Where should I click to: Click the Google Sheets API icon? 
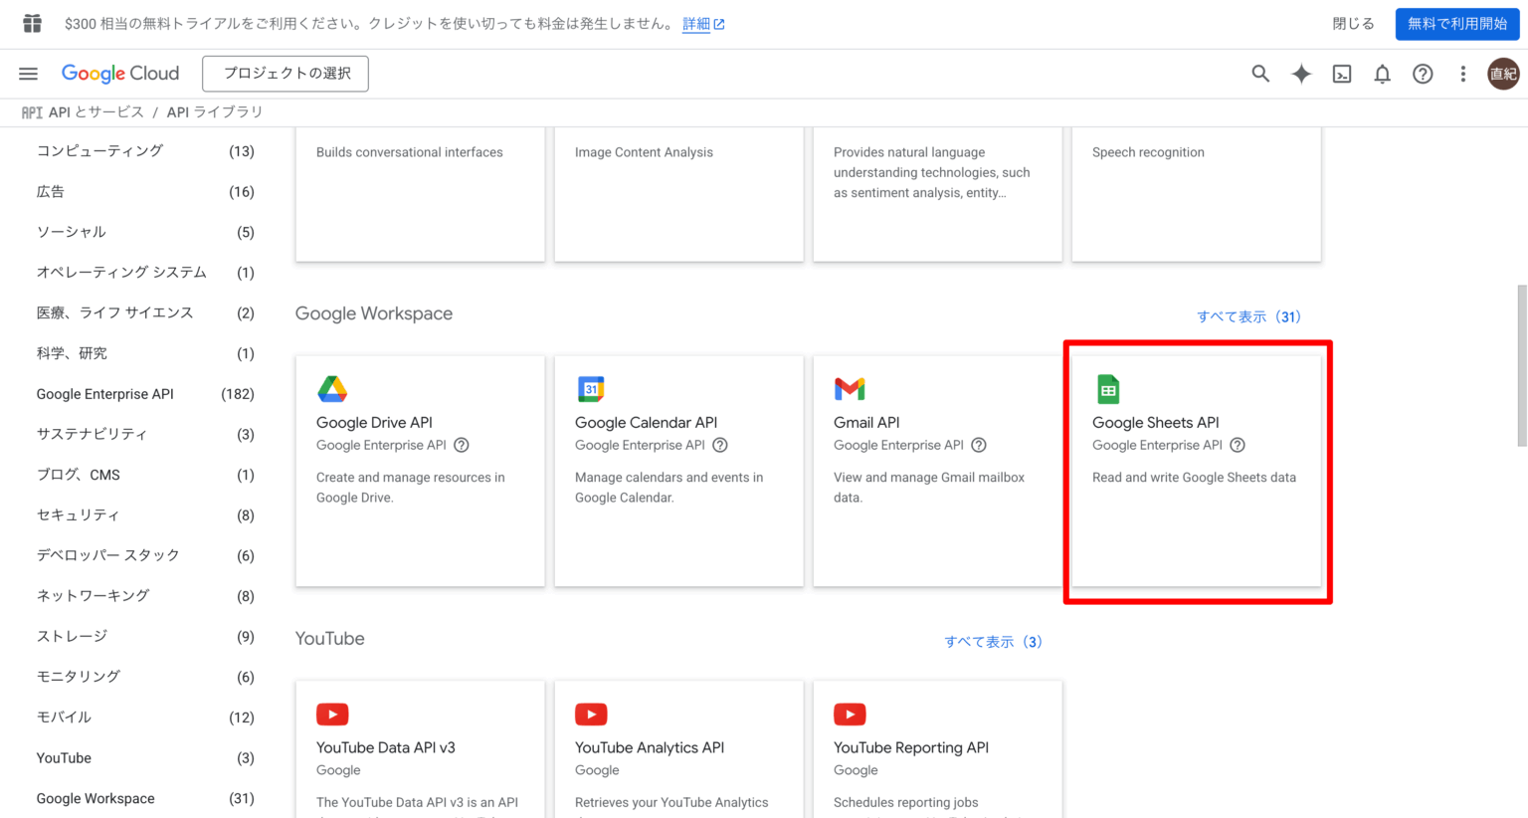point(1108,388)
